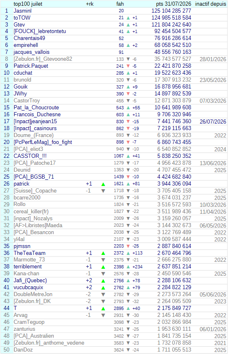Select the 'top100 juilet' column header
The image size is (228, 354).
point(28,4)
